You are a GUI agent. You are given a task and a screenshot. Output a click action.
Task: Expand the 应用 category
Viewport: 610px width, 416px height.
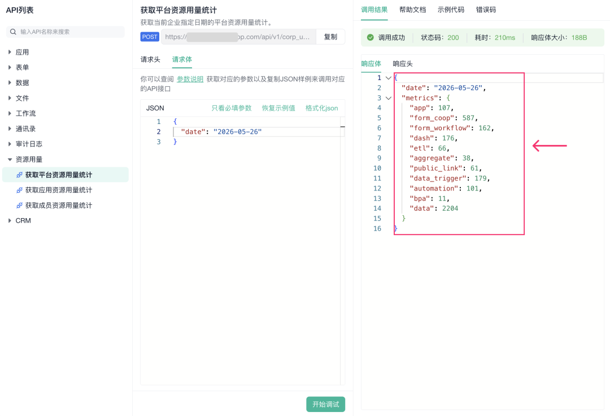pos(10,52)
